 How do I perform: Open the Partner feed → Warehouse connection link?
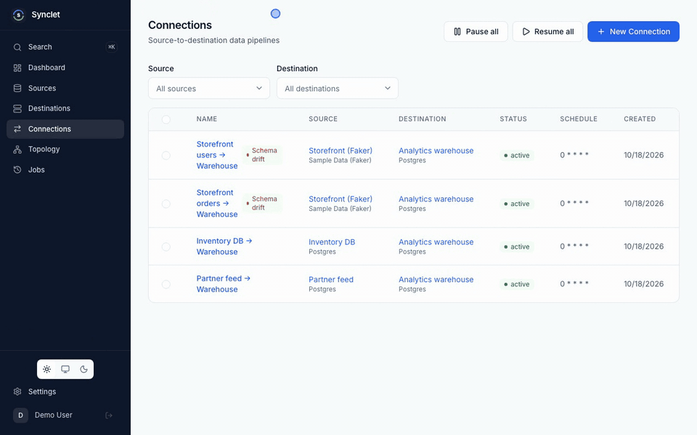click(224, 283)
